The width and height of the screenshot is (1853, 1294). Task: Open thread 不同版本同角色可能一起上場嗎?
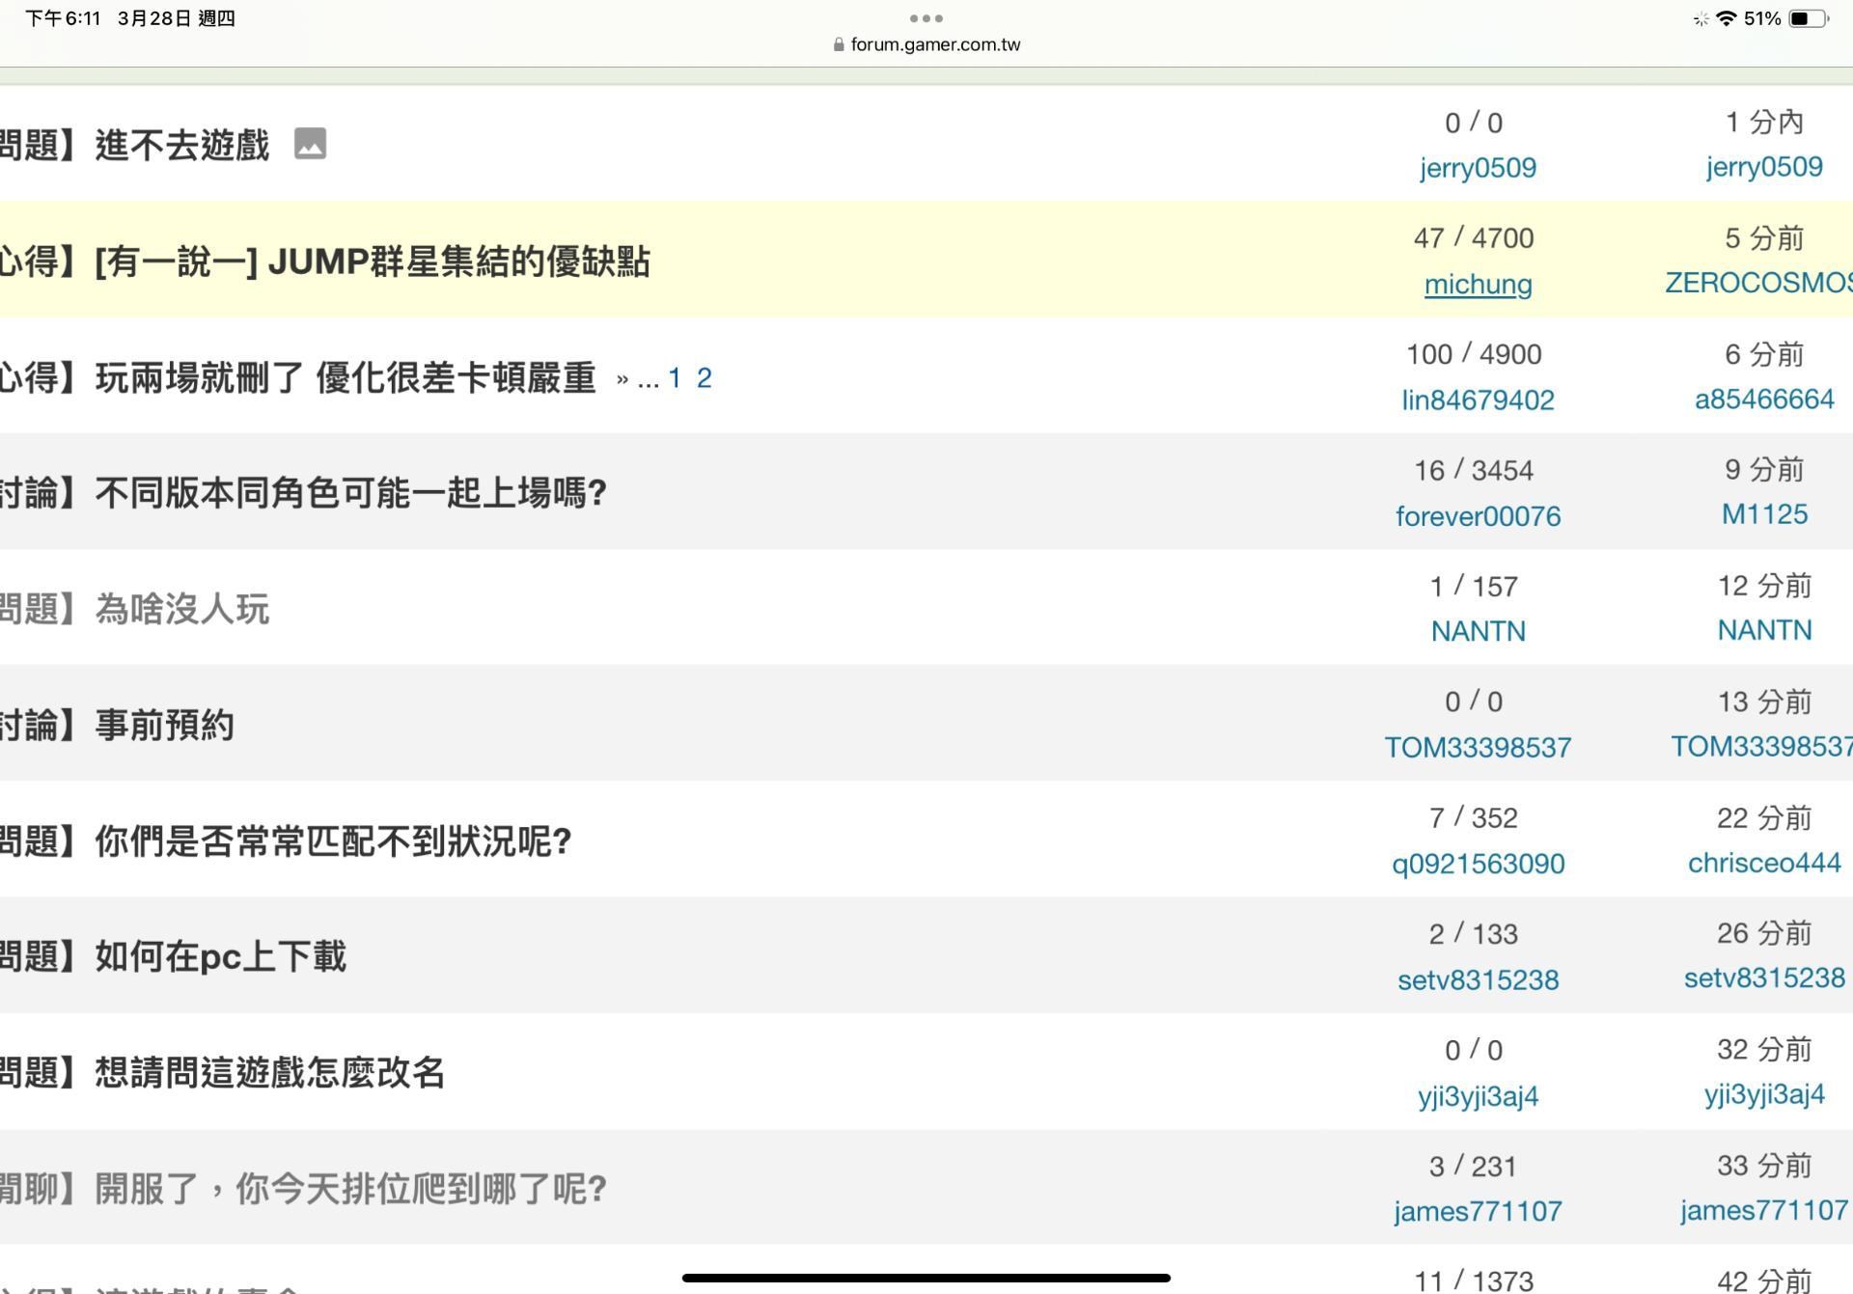(350, 493)
